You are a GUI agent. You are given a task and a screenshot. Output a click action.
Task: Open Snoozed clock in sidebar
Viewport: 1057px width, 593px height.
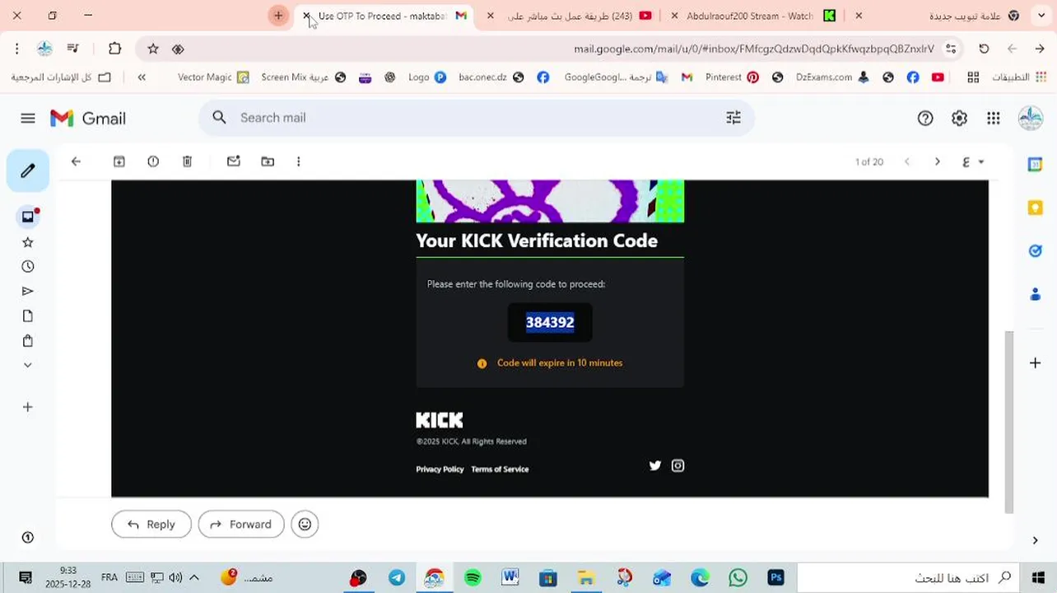pyautogui.click(x=28, y=267)
